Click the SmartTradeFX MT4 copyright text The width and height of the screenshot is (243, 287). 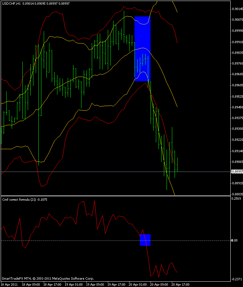pyautogui.click(x=48, y=278)
